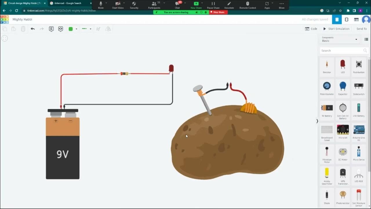Open the Notes tool icon
The width and height of the screenshot is (371, 209).
51,29
